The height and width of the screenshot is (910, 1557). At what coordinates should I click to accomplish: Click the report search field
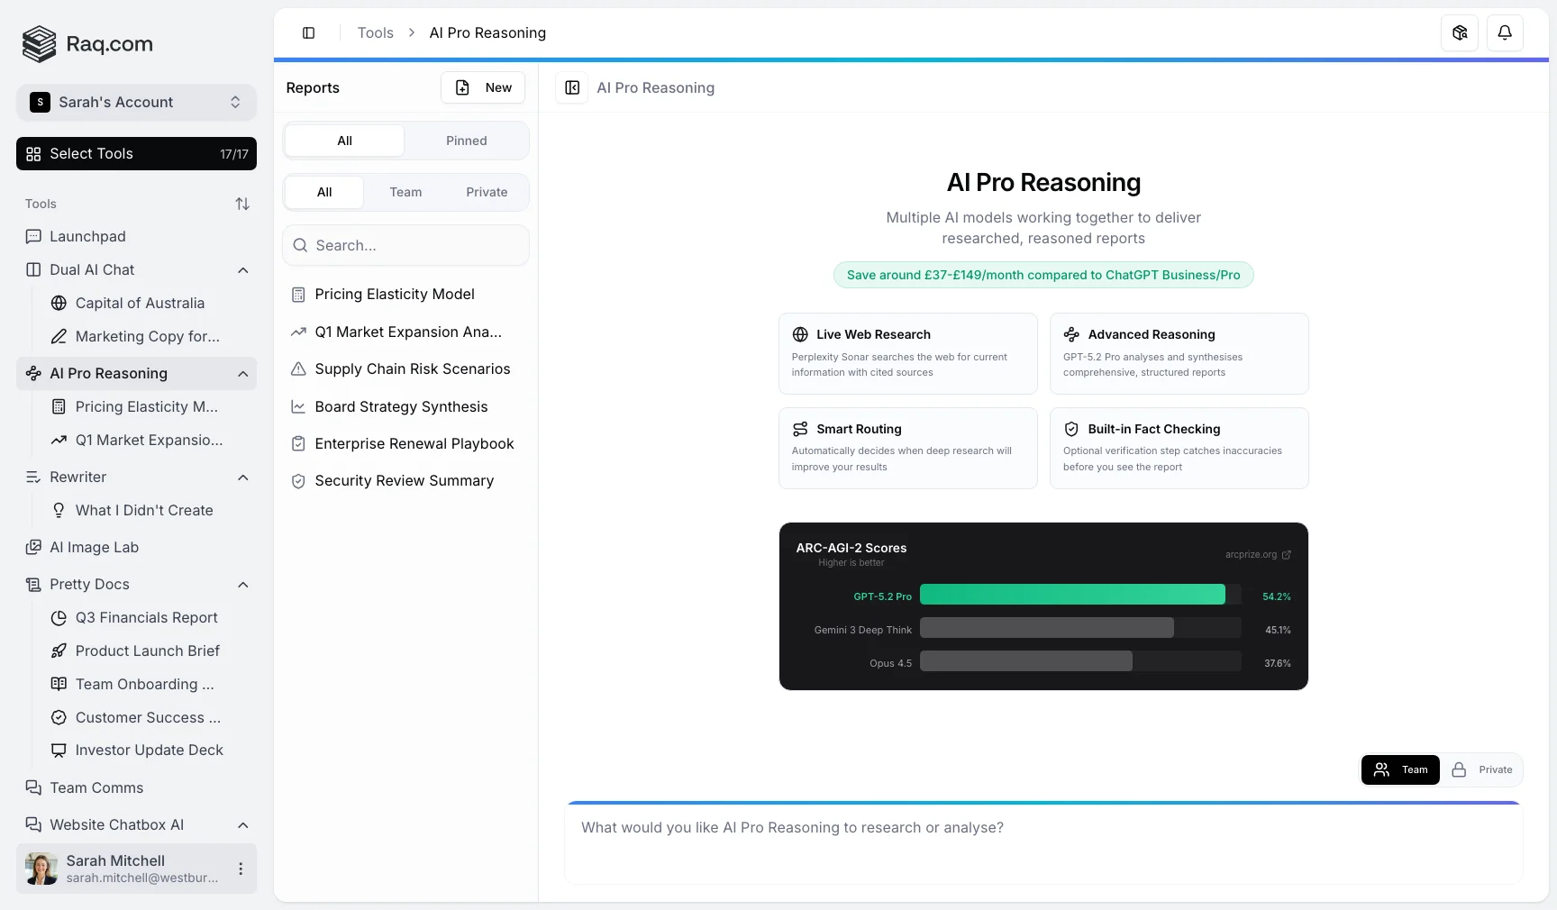tap(405, 245)
